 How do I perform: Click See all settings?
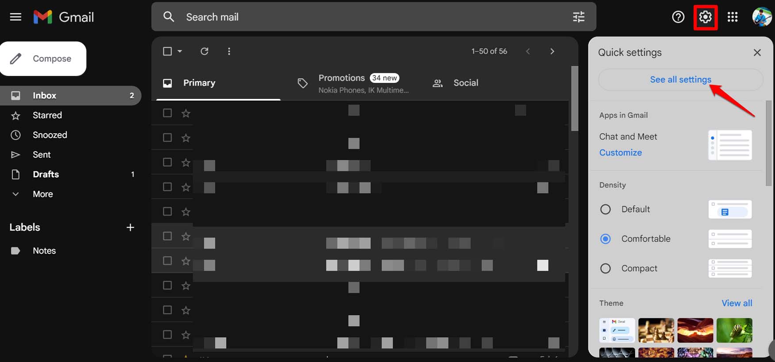pos(680,79)
